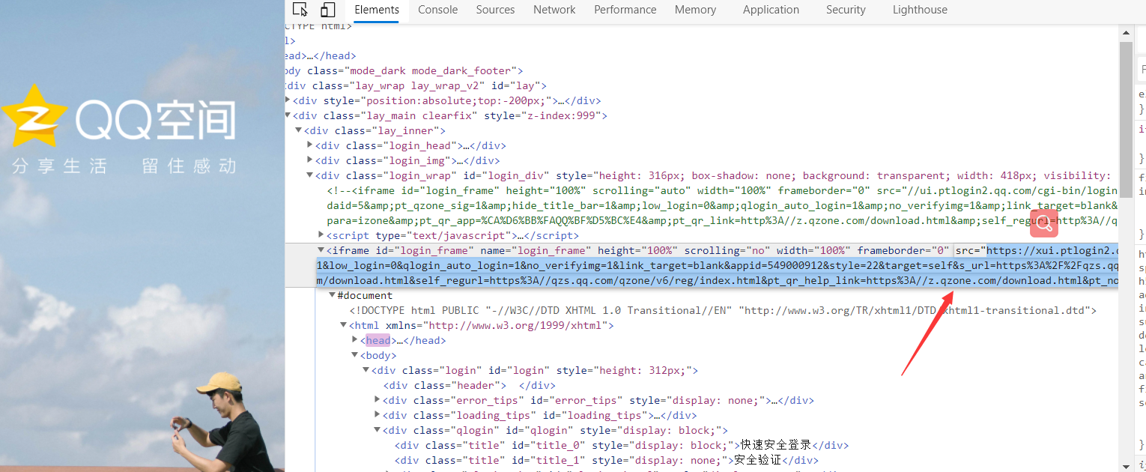The height and width of the screenshot is (472, 1146).
Task: Open the Sources tab
Action: 495,10
